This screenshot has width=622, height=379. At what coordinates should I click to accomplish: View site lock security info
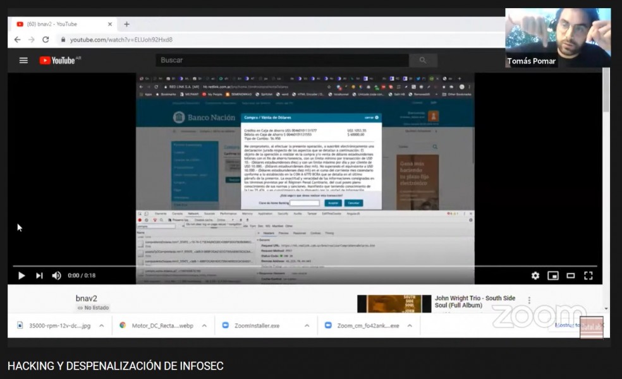[63, 40]
